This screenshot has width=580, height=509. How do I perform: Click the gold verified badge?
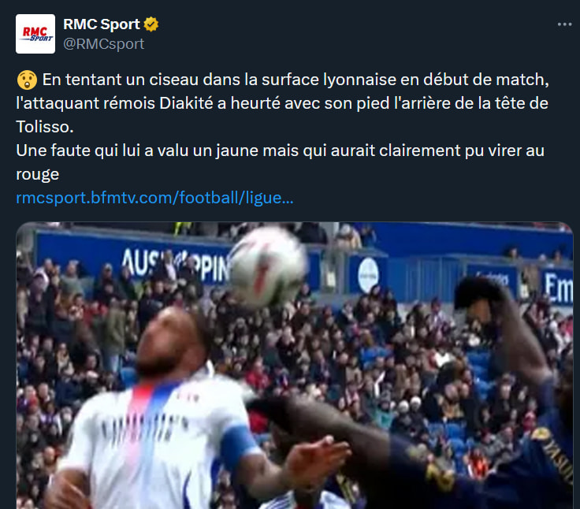(x=151, y=24)
